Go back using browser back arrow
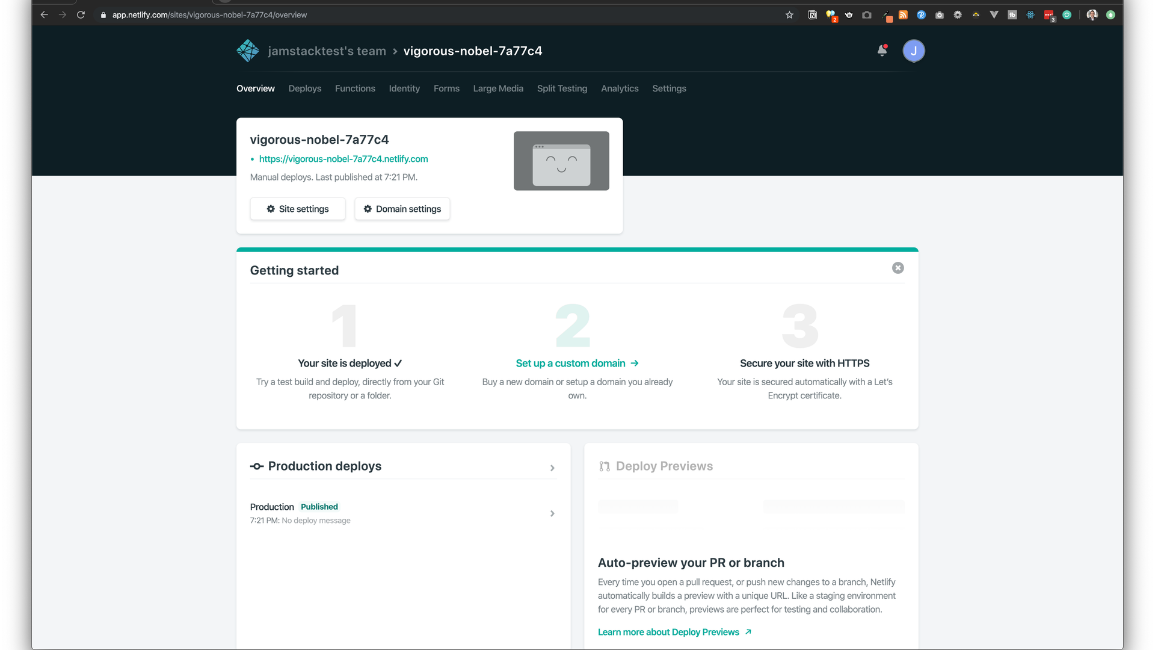The image size is (1155, 650). point(44,15)
